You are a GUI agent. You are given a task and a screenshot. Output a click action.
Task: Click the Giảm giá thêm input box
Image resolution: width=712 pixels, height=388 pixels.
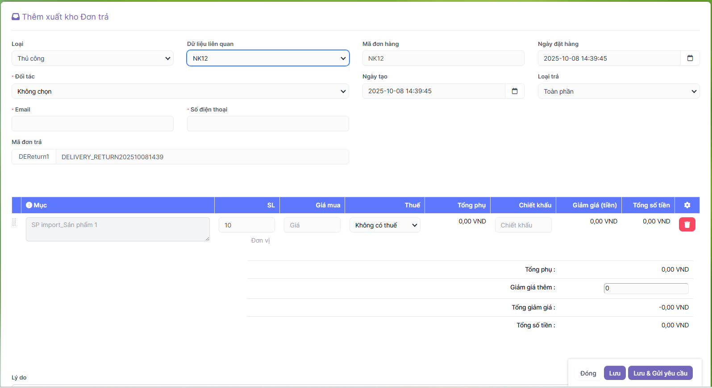pyautogui.click(x=645, y=288)
